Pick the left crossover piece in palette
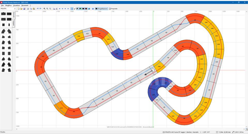 (3, 19)
